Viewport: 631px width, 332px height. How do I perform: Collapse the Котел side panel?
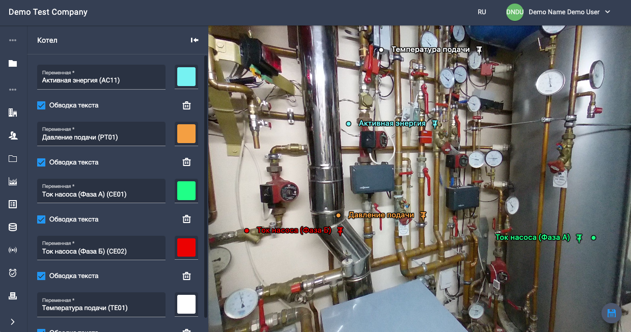click(195, 40)
